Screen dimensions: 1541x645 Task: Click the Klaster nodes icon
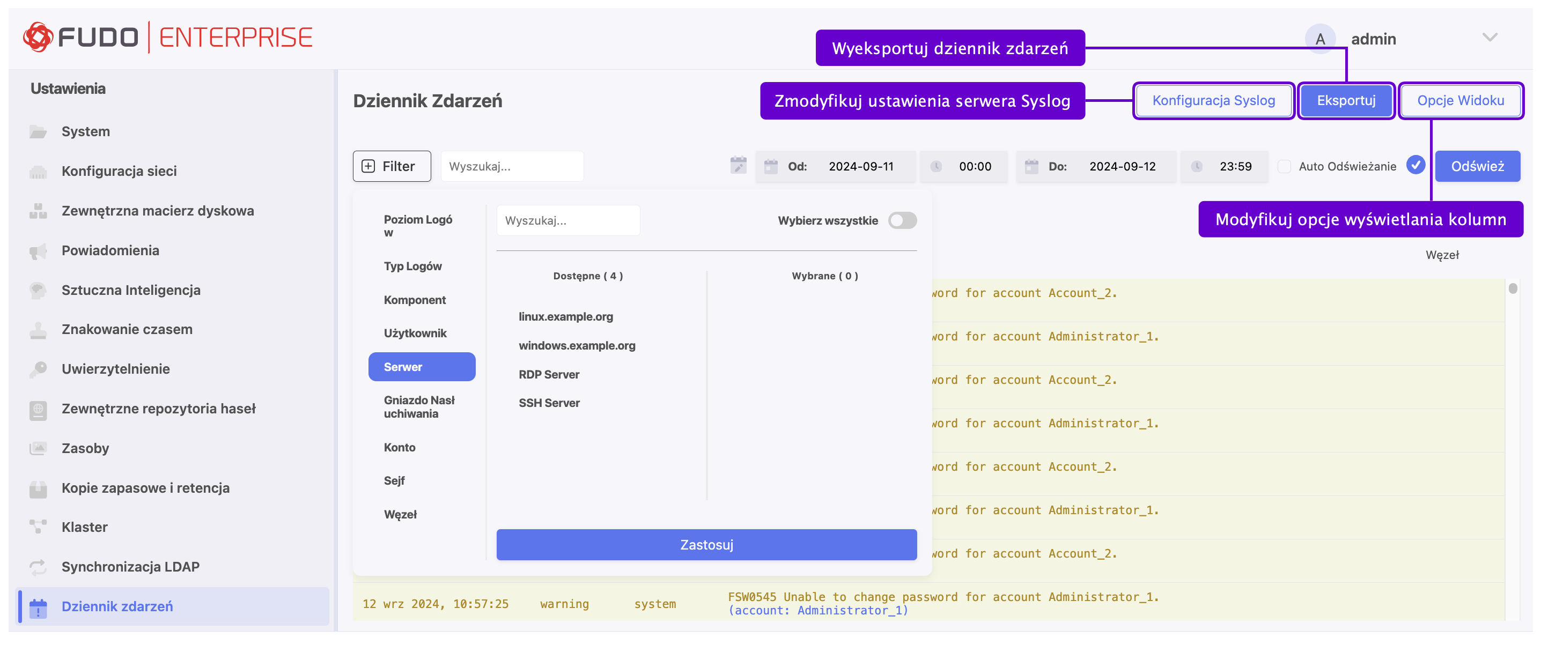pyautogui.click(x=38, y=527)
